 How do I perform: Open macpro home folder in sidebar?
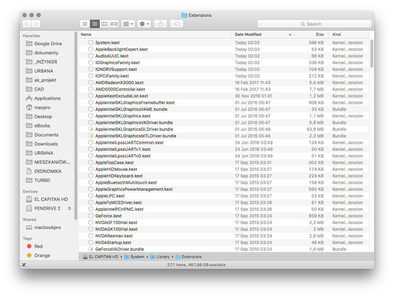coord(42,107)
